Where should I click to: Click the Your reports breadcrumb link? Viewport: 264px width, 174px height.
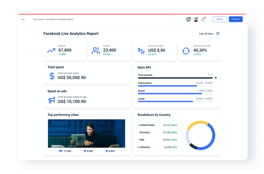(39, 19)
